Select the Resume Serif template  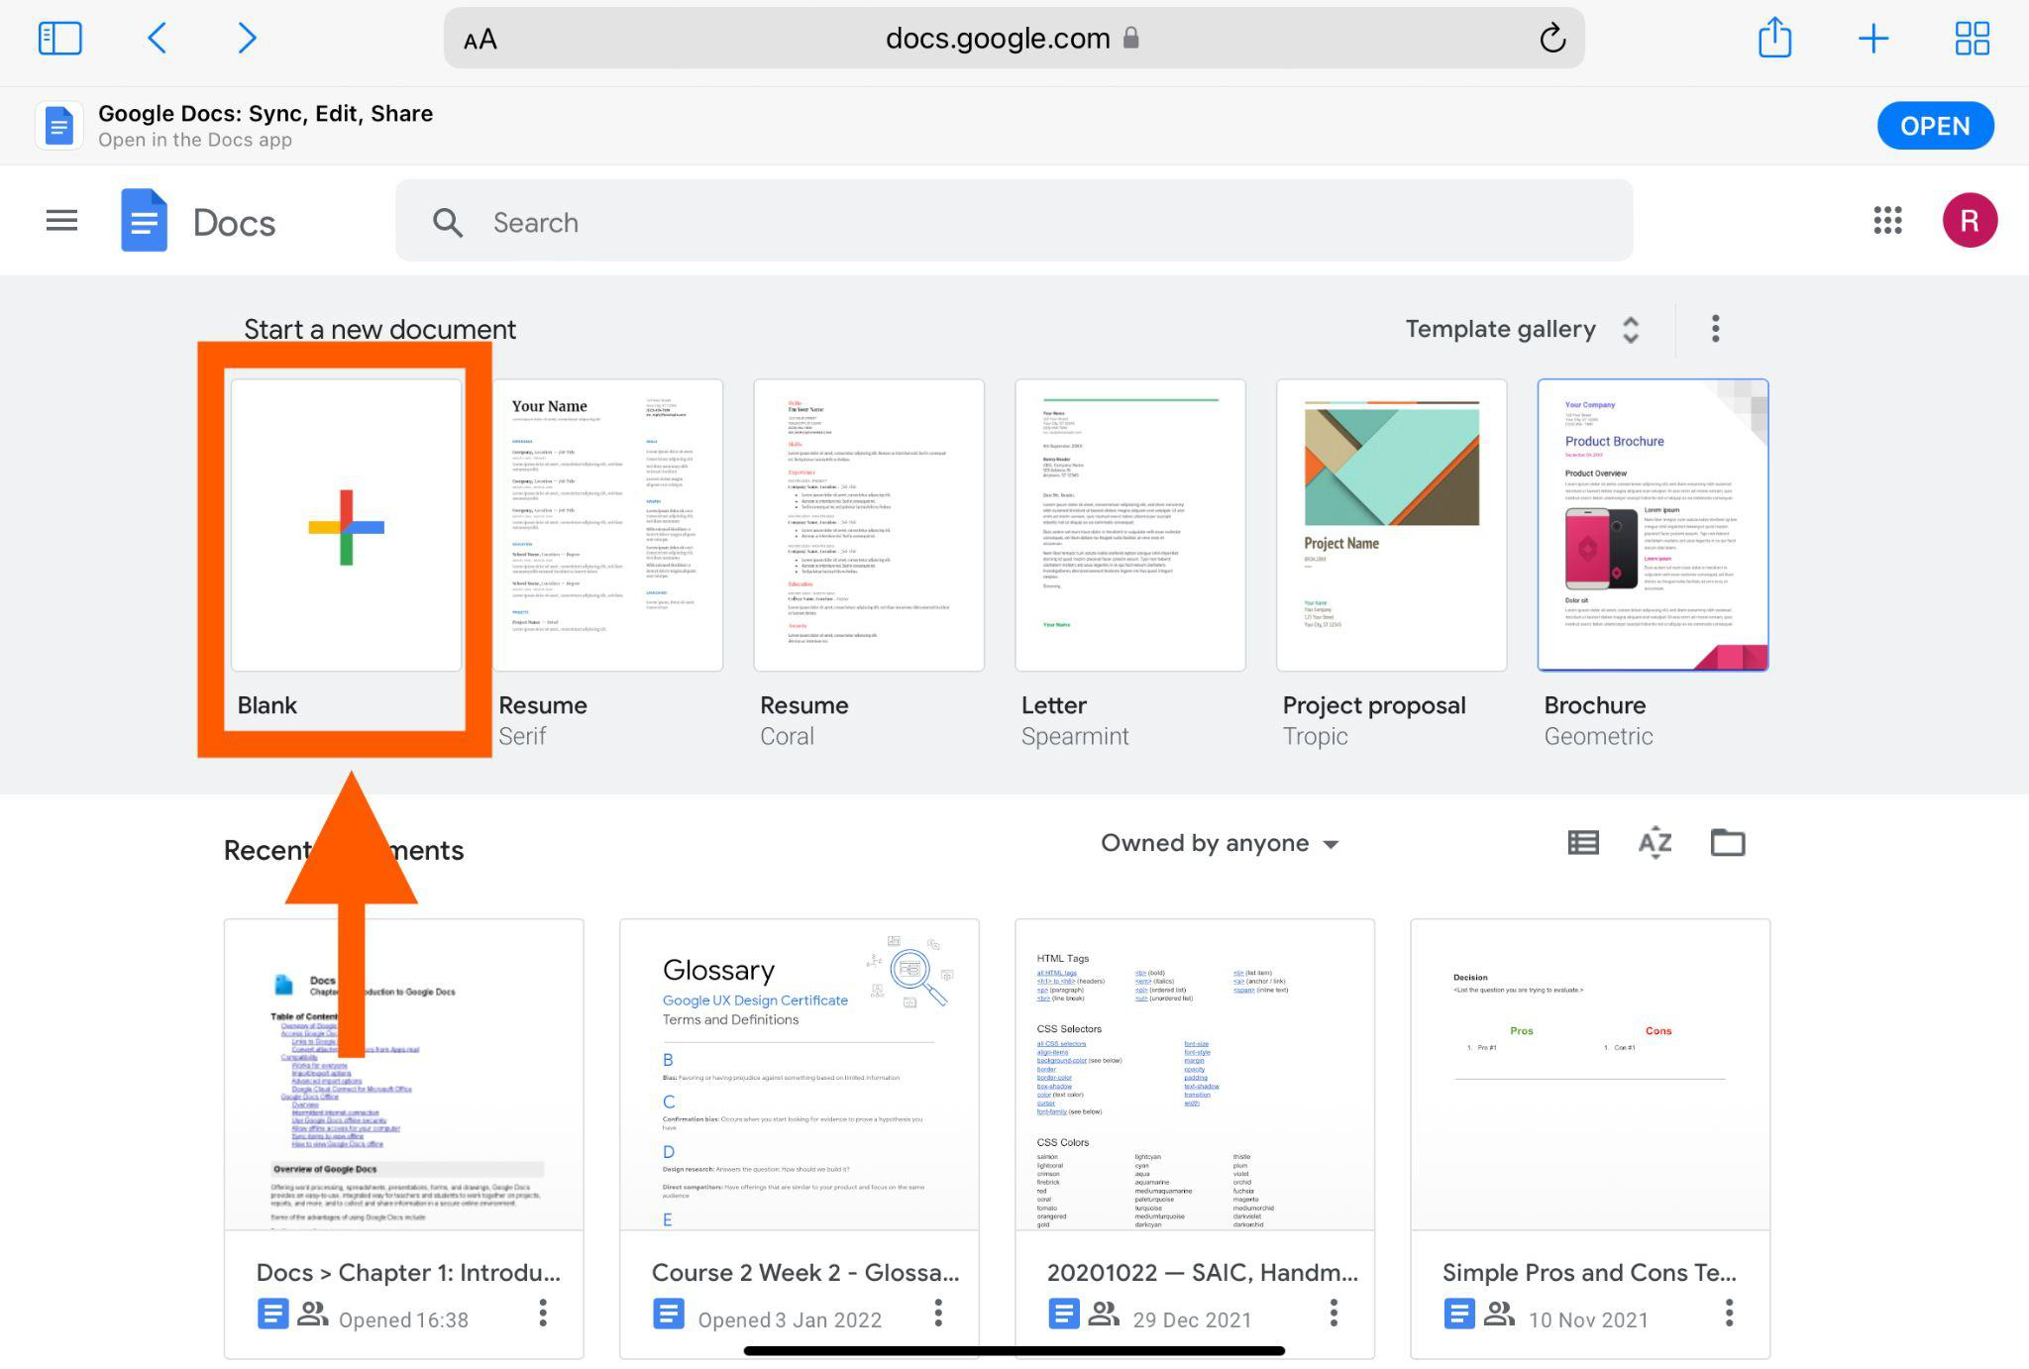pyautogui.click(x=607, y=525)
